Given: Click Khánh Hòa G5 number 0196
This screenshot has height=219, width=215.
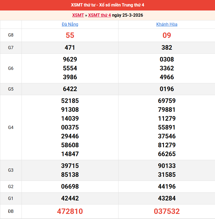Looking at the screenshot, I should coord(167,89).
